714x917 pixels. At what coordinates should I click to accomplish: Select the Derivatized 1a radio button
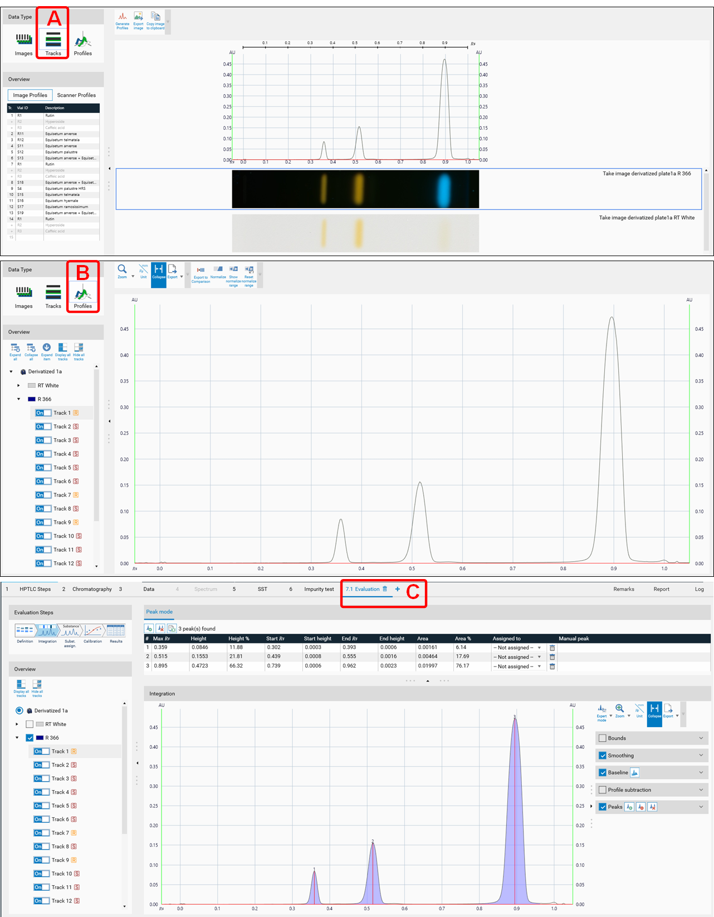pyautogui.click(x=19, y=710)
